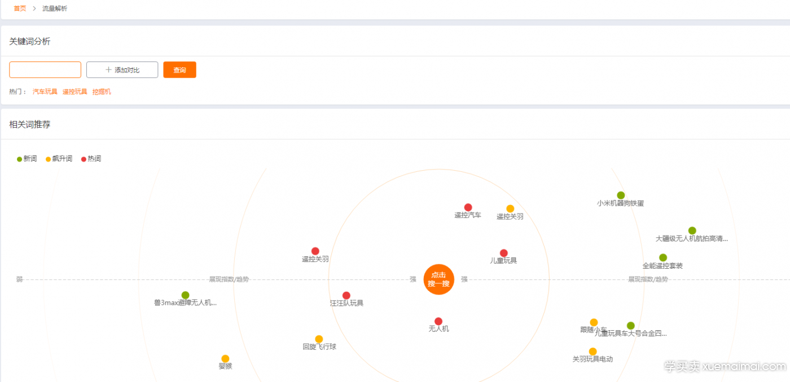
Task: Select the 儿童玩具车大号合金四 green node
Action: pos(631,326)
